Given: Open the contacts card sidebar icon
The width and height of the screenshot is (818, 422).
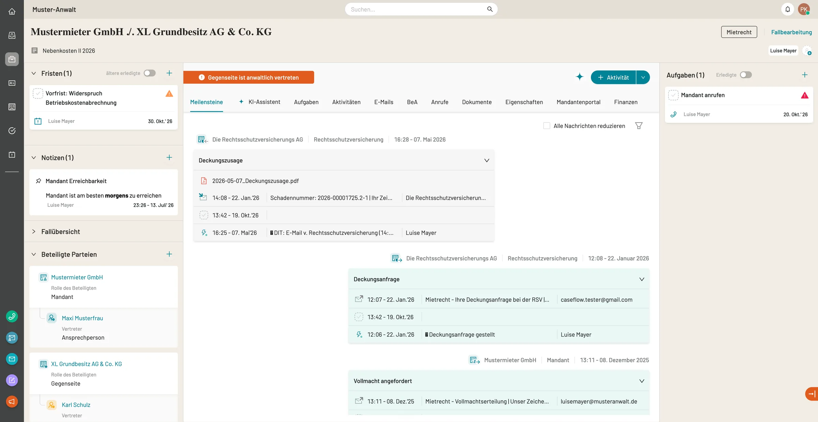Looking at the screenshot, I should tap(12, 83).
